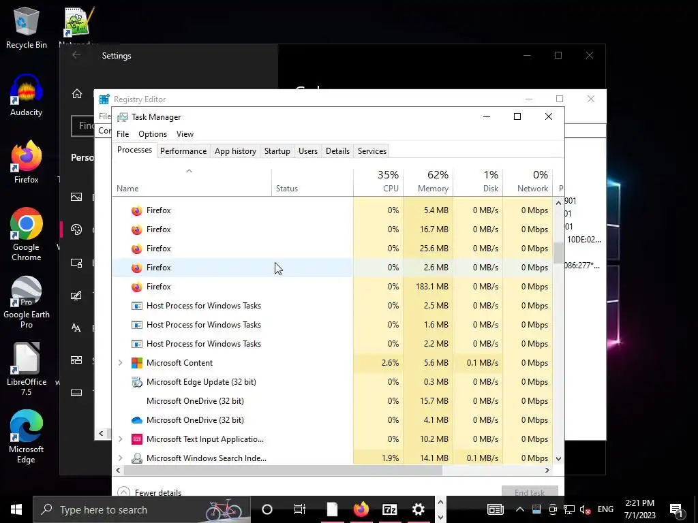The height and width of the screenshot is (523, 698).
Task: Select the Start icon in Settings sidebar
Action: [76, 360]
